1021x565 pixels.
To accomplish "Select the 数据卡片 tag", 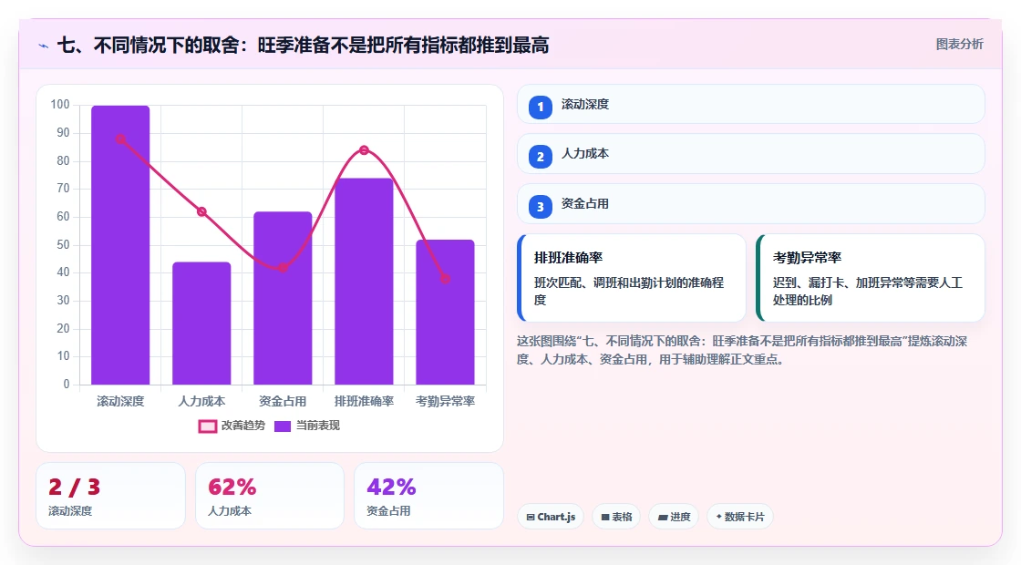I will pos(739,517).
